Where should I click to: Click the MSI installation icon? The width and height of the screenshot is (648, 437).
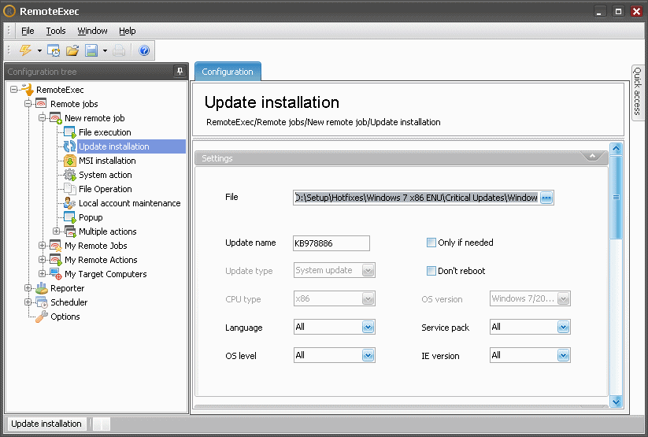pos(69,161)
